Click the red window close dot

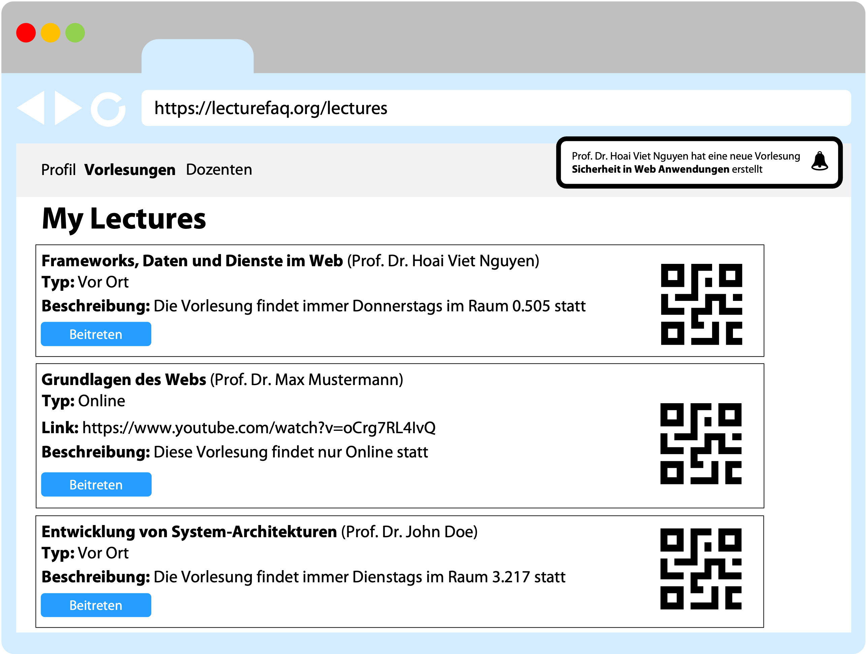(26, 33)
